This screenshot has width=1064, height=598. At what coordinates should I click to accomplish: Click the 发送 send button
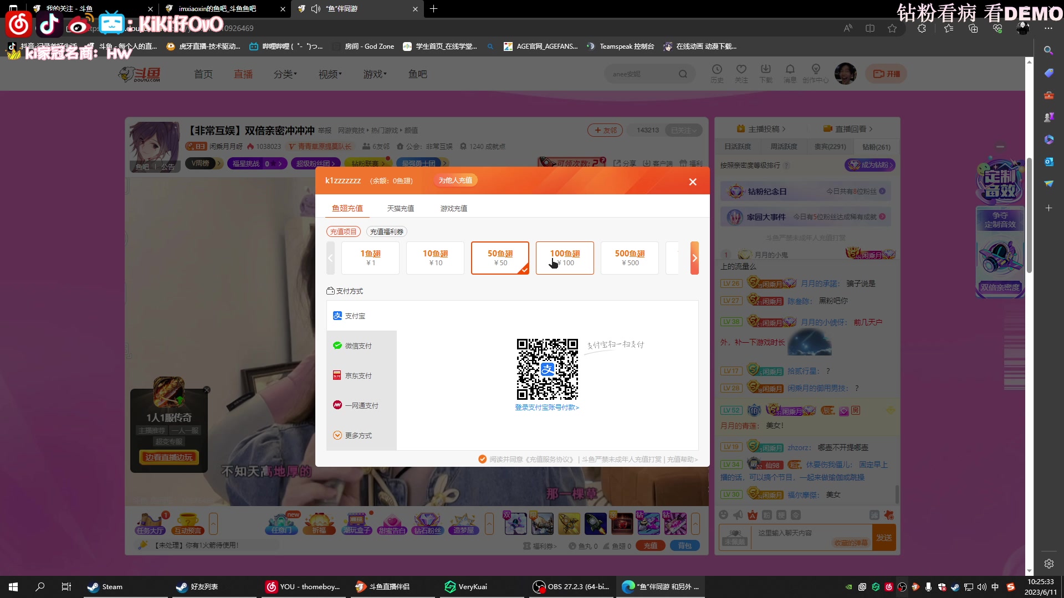click(x=884, y=538)
